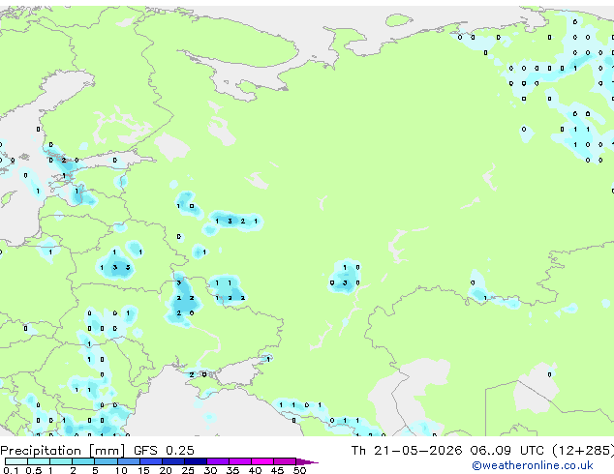Click the Precipitation [mm] title text

click(x=63, y=451)
